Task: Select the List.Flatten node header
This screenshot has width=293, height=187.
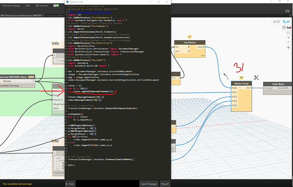Action: pos(190,42)
